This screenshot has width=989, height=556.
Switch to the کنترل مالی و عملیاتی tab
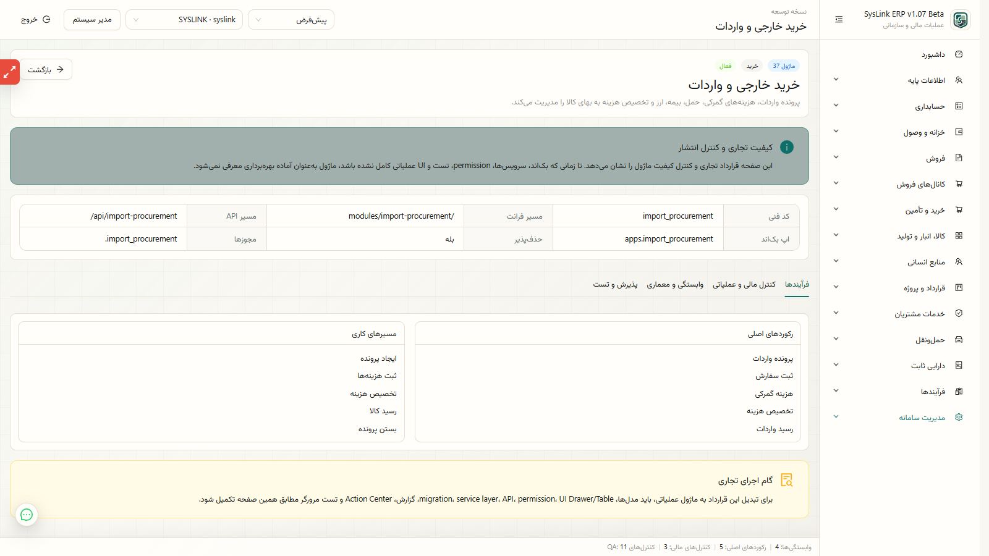[x=744, y=284]
